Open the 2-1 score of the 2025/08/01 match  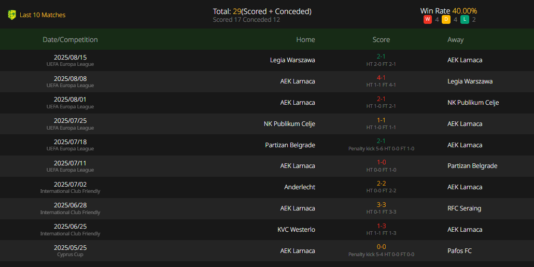381,99
